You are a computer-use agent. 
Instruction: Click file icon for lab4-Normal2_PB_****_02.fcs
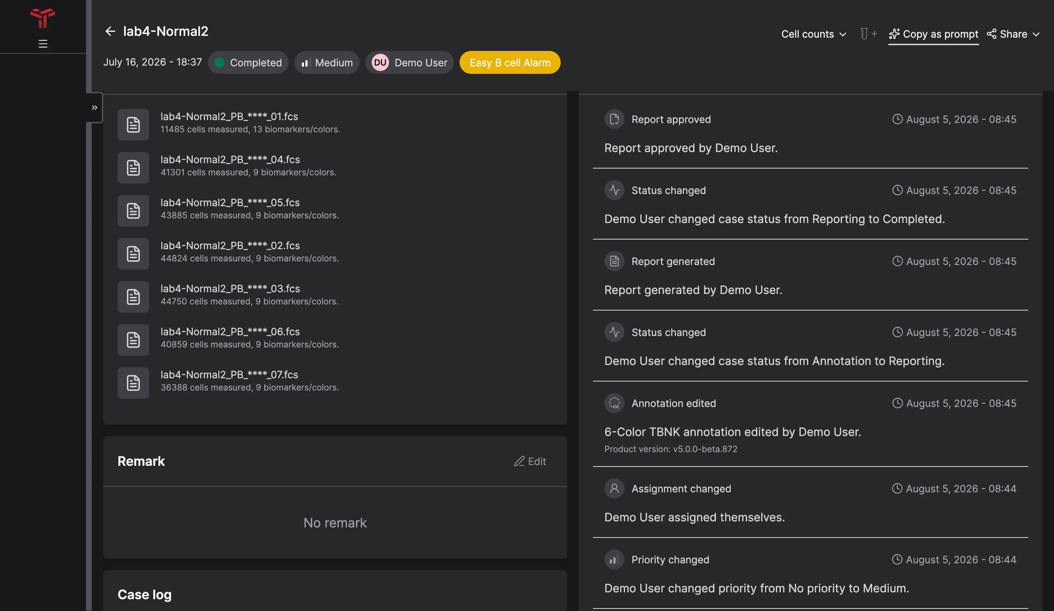point(133,254)
